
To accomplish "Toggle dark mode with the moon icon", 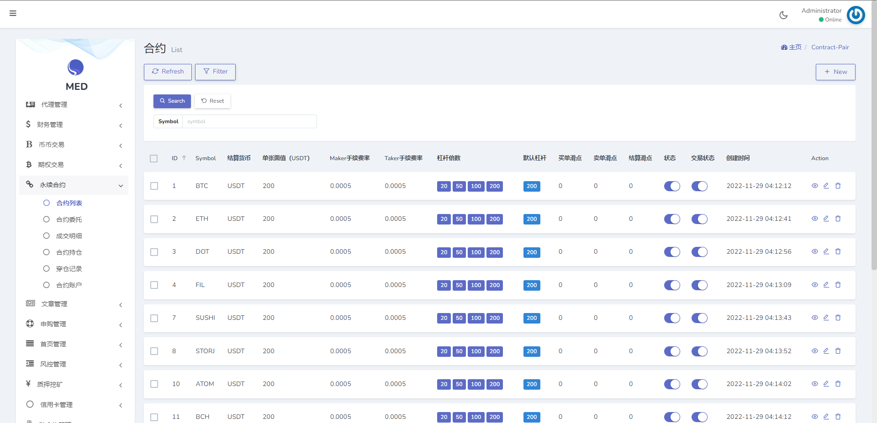I will click(x=783, y=15).
